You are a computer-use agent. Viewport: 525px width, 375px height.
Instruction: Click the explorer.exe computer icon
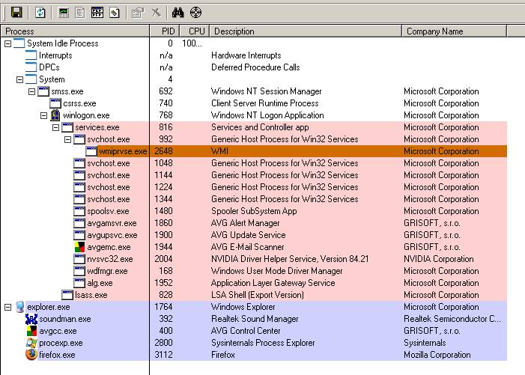point(19,307)
